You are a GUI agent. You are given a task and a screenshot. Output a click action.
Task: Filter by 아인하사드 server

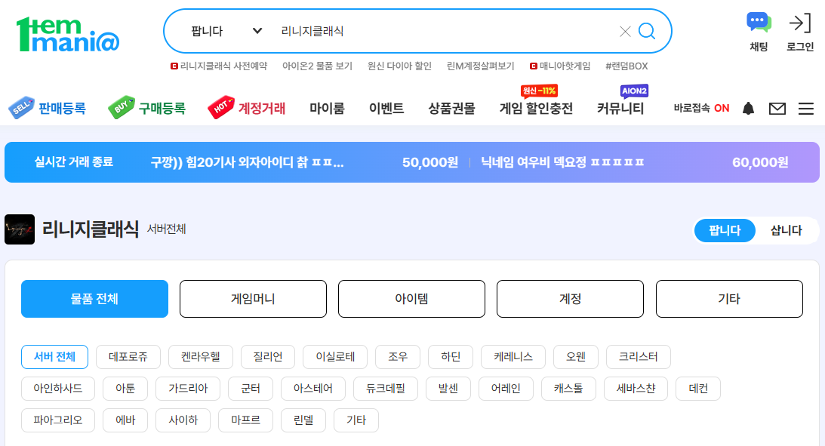click(58, 389)
